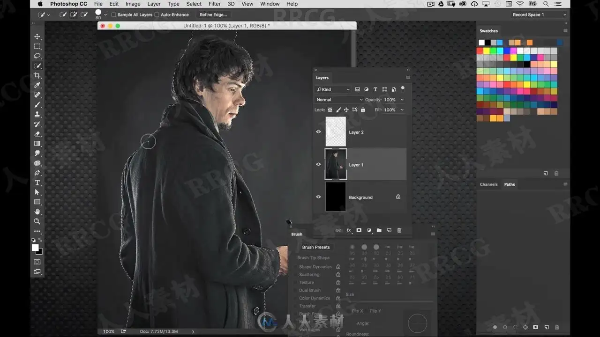Create a new group in Layers panel
The image size is (600, 337).
point(379,230)
